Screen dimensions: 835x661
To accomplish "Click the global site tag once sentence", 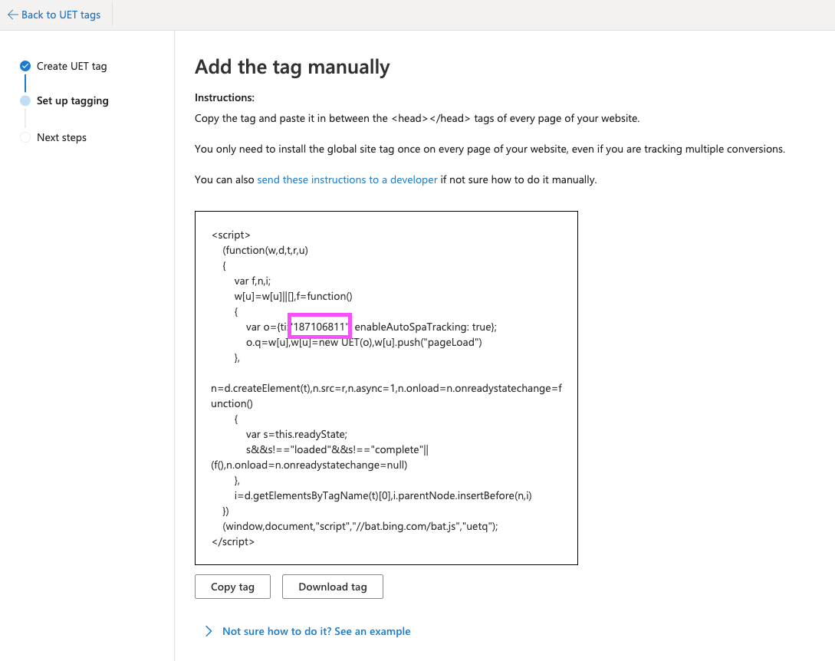I will pos(490,149).
